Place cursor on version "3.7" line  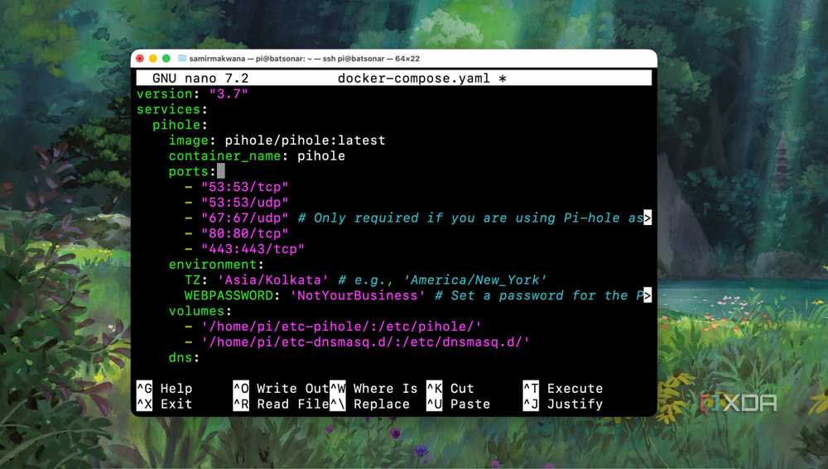coord(192,94)
